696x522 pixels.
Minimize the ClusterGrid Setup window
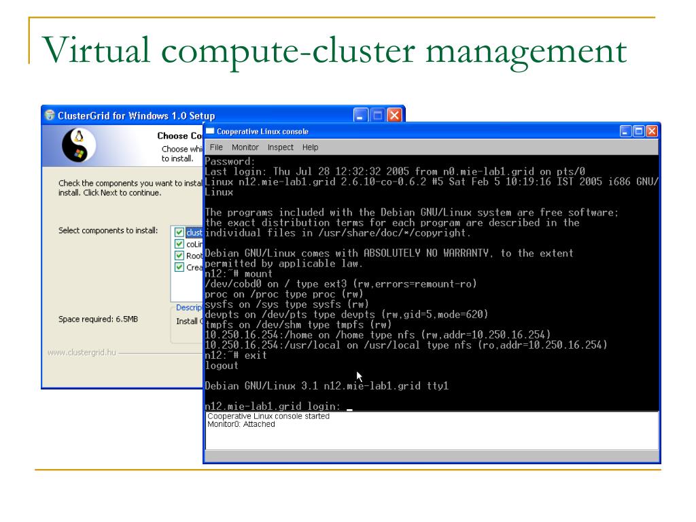tap(360, 116)
